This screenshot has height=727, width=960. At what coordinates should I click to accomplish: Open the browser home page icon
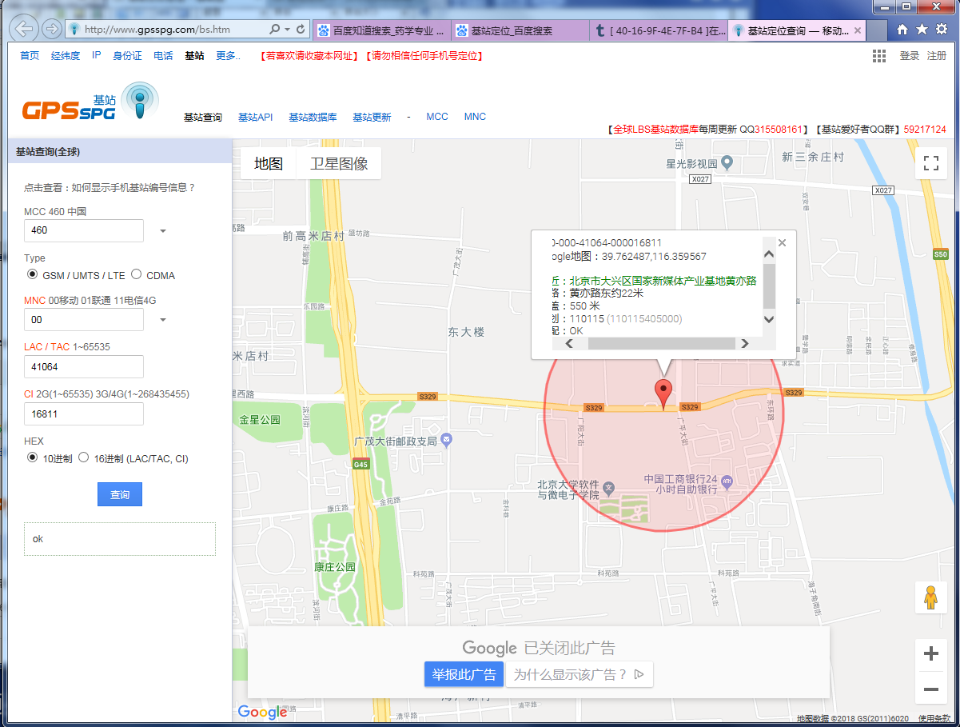[902, 30]
